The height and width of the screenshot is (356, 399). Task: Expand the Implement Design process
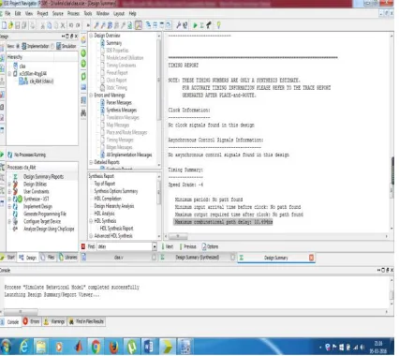click(9, 206)
